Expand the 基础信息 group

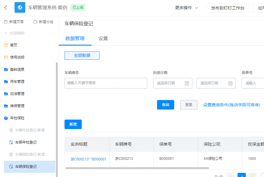point(17,69)
